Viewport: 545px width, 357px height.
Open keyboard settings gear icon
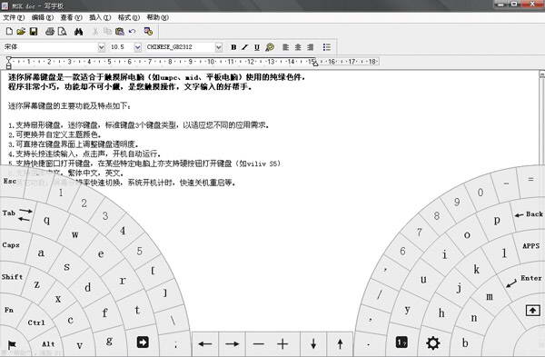432,343
